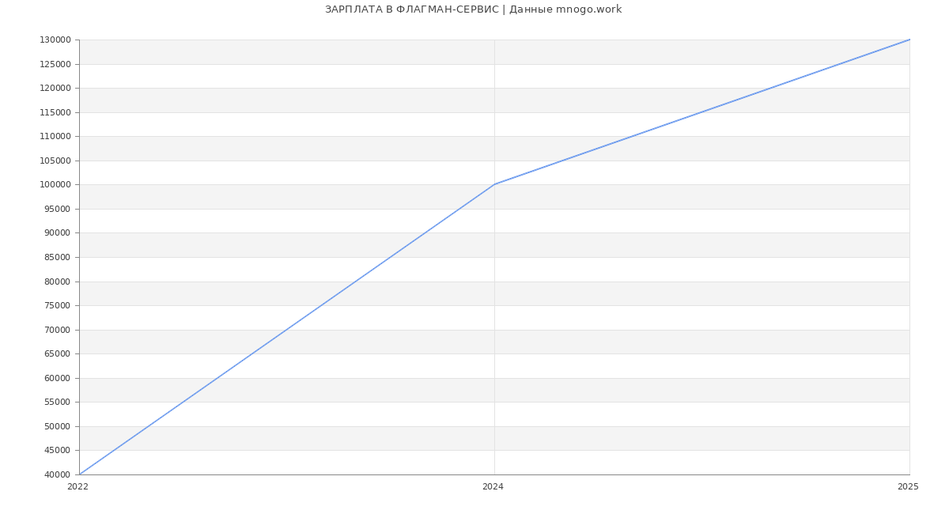Click the 2025 x-axis label
The image size is (949, 514).
coord(907,487)
